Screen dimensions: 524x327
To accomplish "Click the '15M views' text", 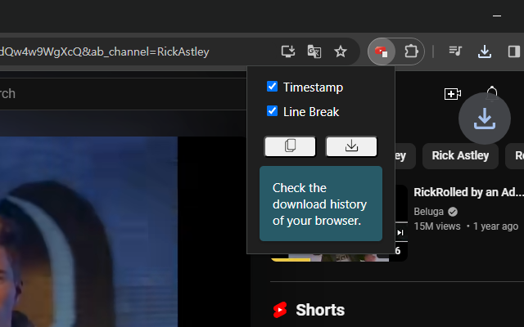I will 436,226.
